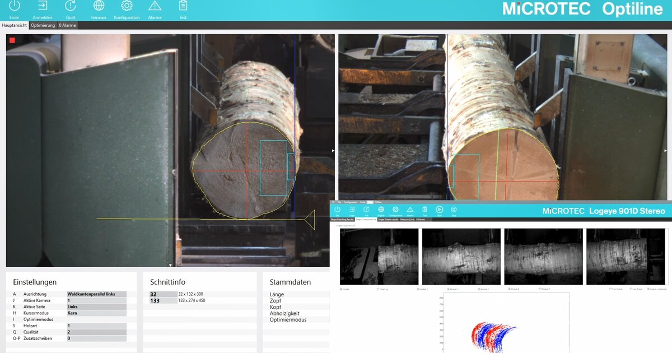Click the Test clipboard icon in Optiline

tap(183, 6)
